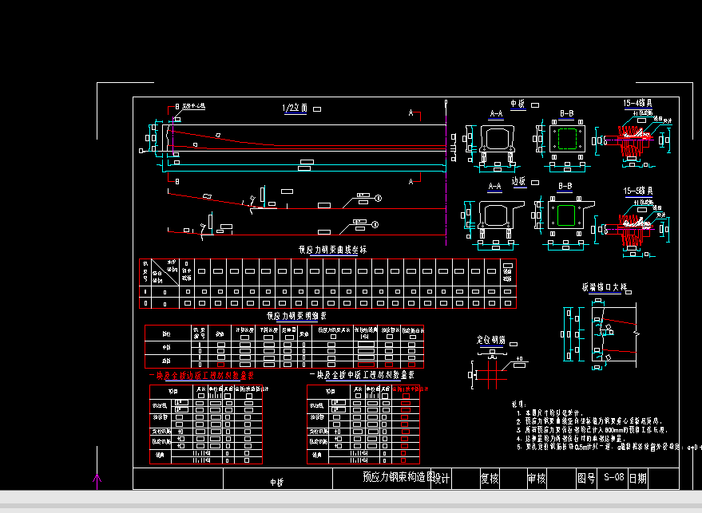The image size is (702, 513).
Task: Select note line 1 under 说明
Action: (x=550, y=413)
